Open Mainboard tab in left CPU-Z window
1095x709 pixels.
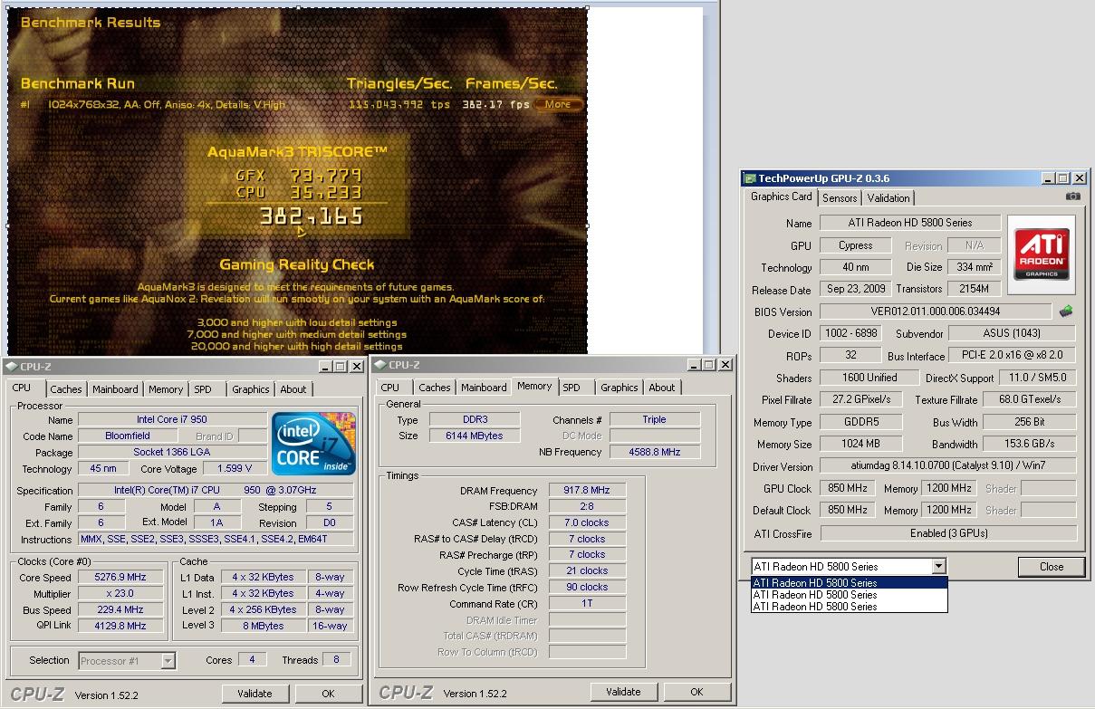coord(115,389)
